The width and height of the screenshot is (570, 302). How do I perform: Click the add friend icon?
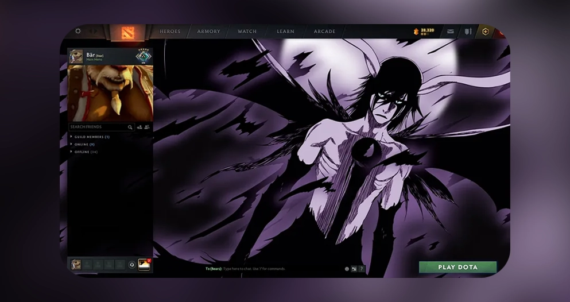pos(139,127)
